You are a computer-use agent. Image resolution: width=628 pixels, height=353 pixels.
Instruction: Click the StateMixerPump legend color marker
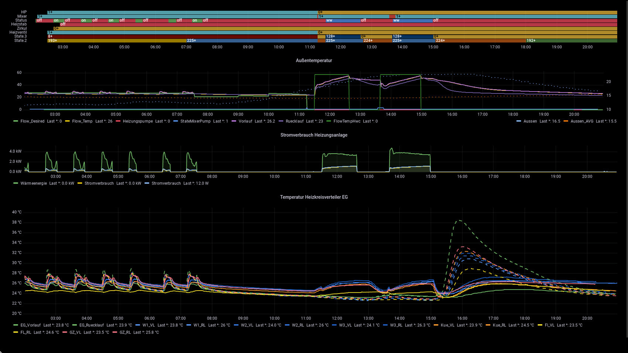[x=175, y=121]
